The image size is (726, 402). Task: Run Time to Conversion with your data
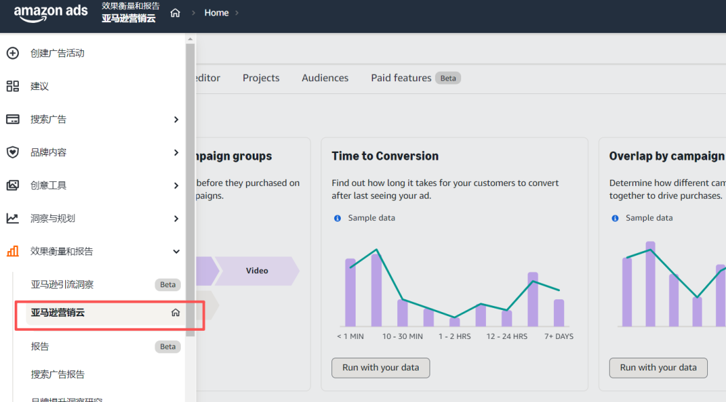(380, 368)
